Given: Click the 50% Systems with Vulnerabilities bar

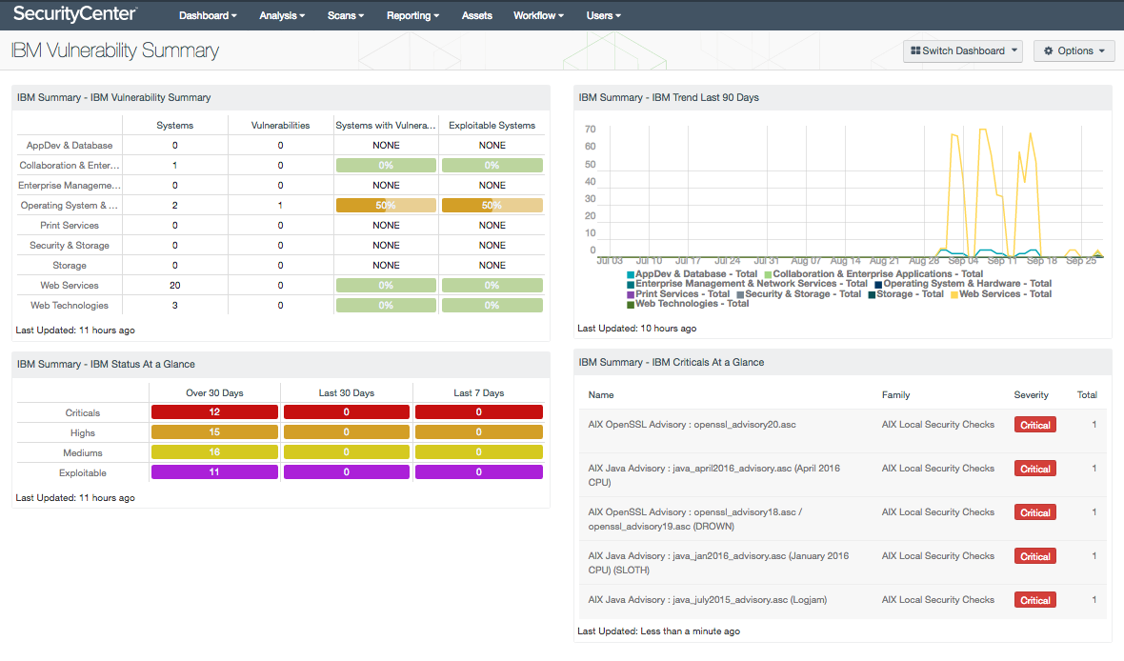Looking at the screenshot, I should 386,205.
